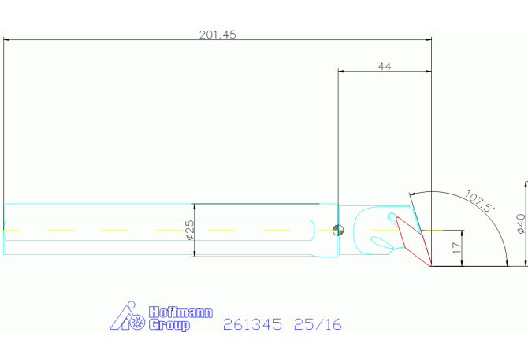Click the Hoffmann Group logo icon

pyautogui.click(x=128, y=317)
